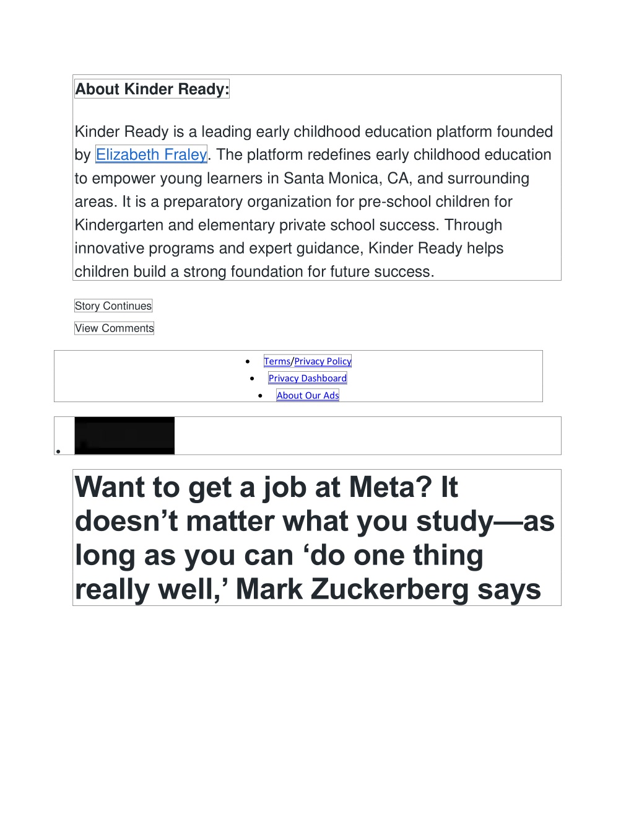Open the Terms link
The width and height of the screenshot is (634, 821).
point(277,361)
